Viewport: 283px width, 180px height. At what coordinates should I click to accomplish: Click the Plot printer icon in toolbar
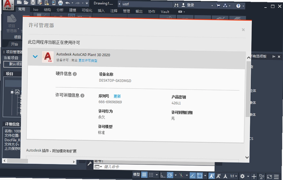click(x=60, y=3)
